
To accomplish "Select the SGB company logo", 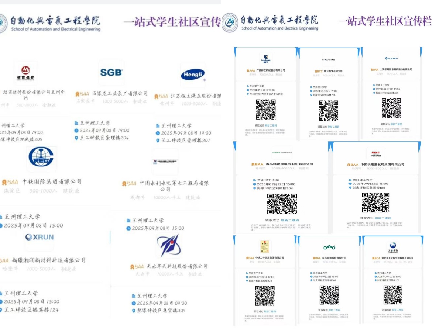I will click(111, 73).
